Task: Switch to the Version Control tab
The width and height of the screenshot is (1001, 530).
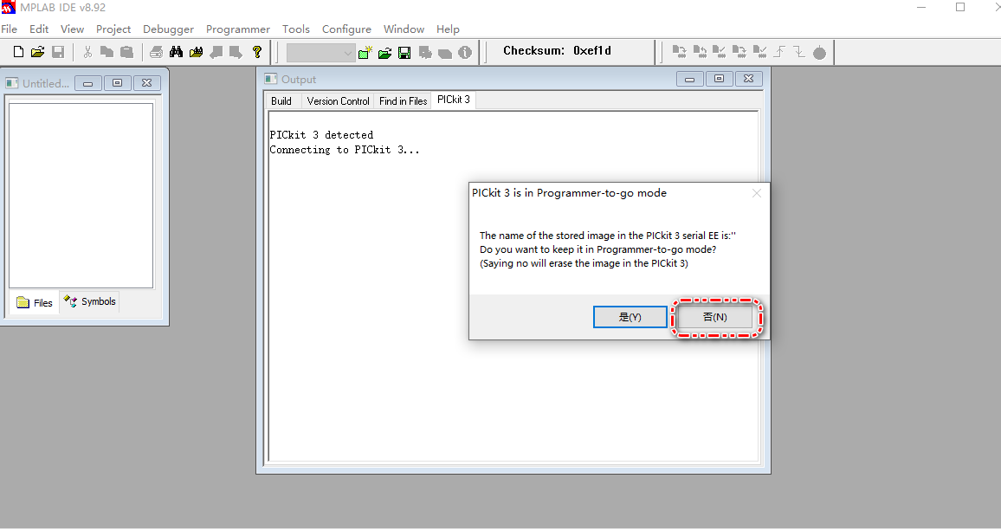Action: 338,101
